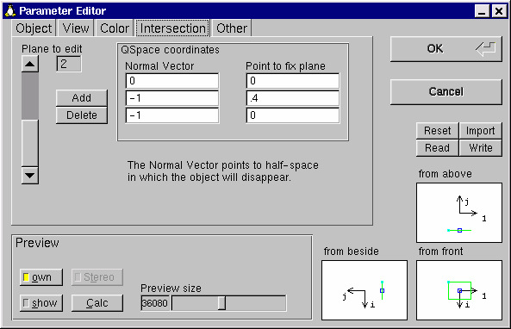Delete the current intersection plane

[82, 115]
